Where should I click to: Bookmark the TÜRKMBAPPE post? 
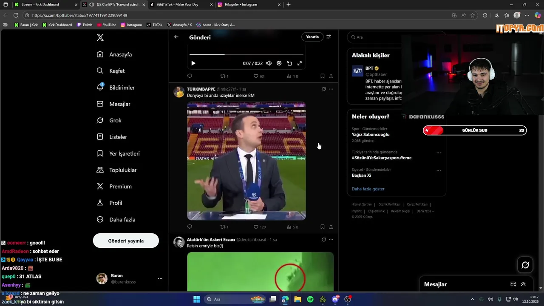click(323, 227)
